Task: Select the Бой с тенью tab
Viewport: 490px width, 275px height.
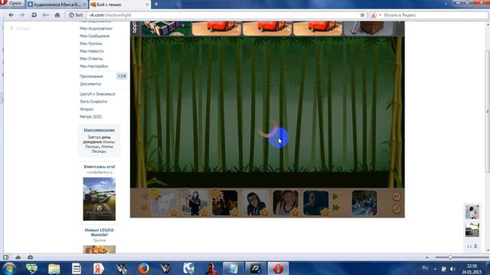Action: [x=117, y=5]
